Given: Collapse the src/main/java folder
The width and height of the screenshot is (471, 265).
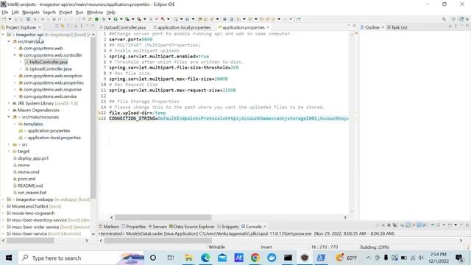Looking at the screenshot, I should [x=9, y=41].
